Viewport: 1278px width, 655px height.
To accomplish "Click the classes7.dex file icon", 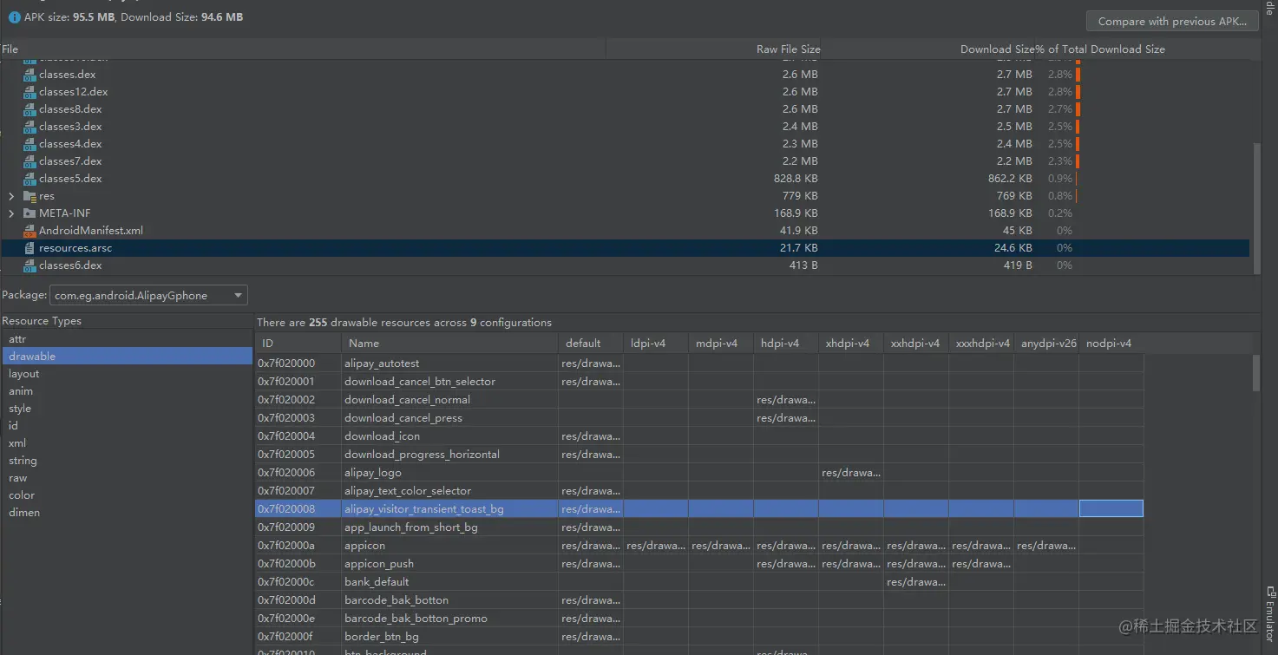I will tap(29, 161).
